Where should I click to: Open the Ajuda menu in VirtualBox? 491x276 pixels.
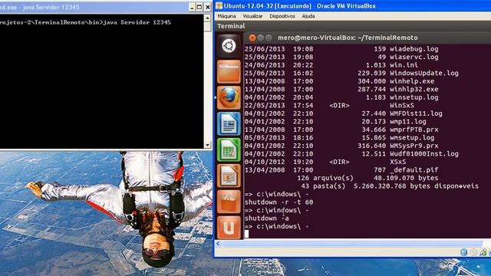pos(308,16)
